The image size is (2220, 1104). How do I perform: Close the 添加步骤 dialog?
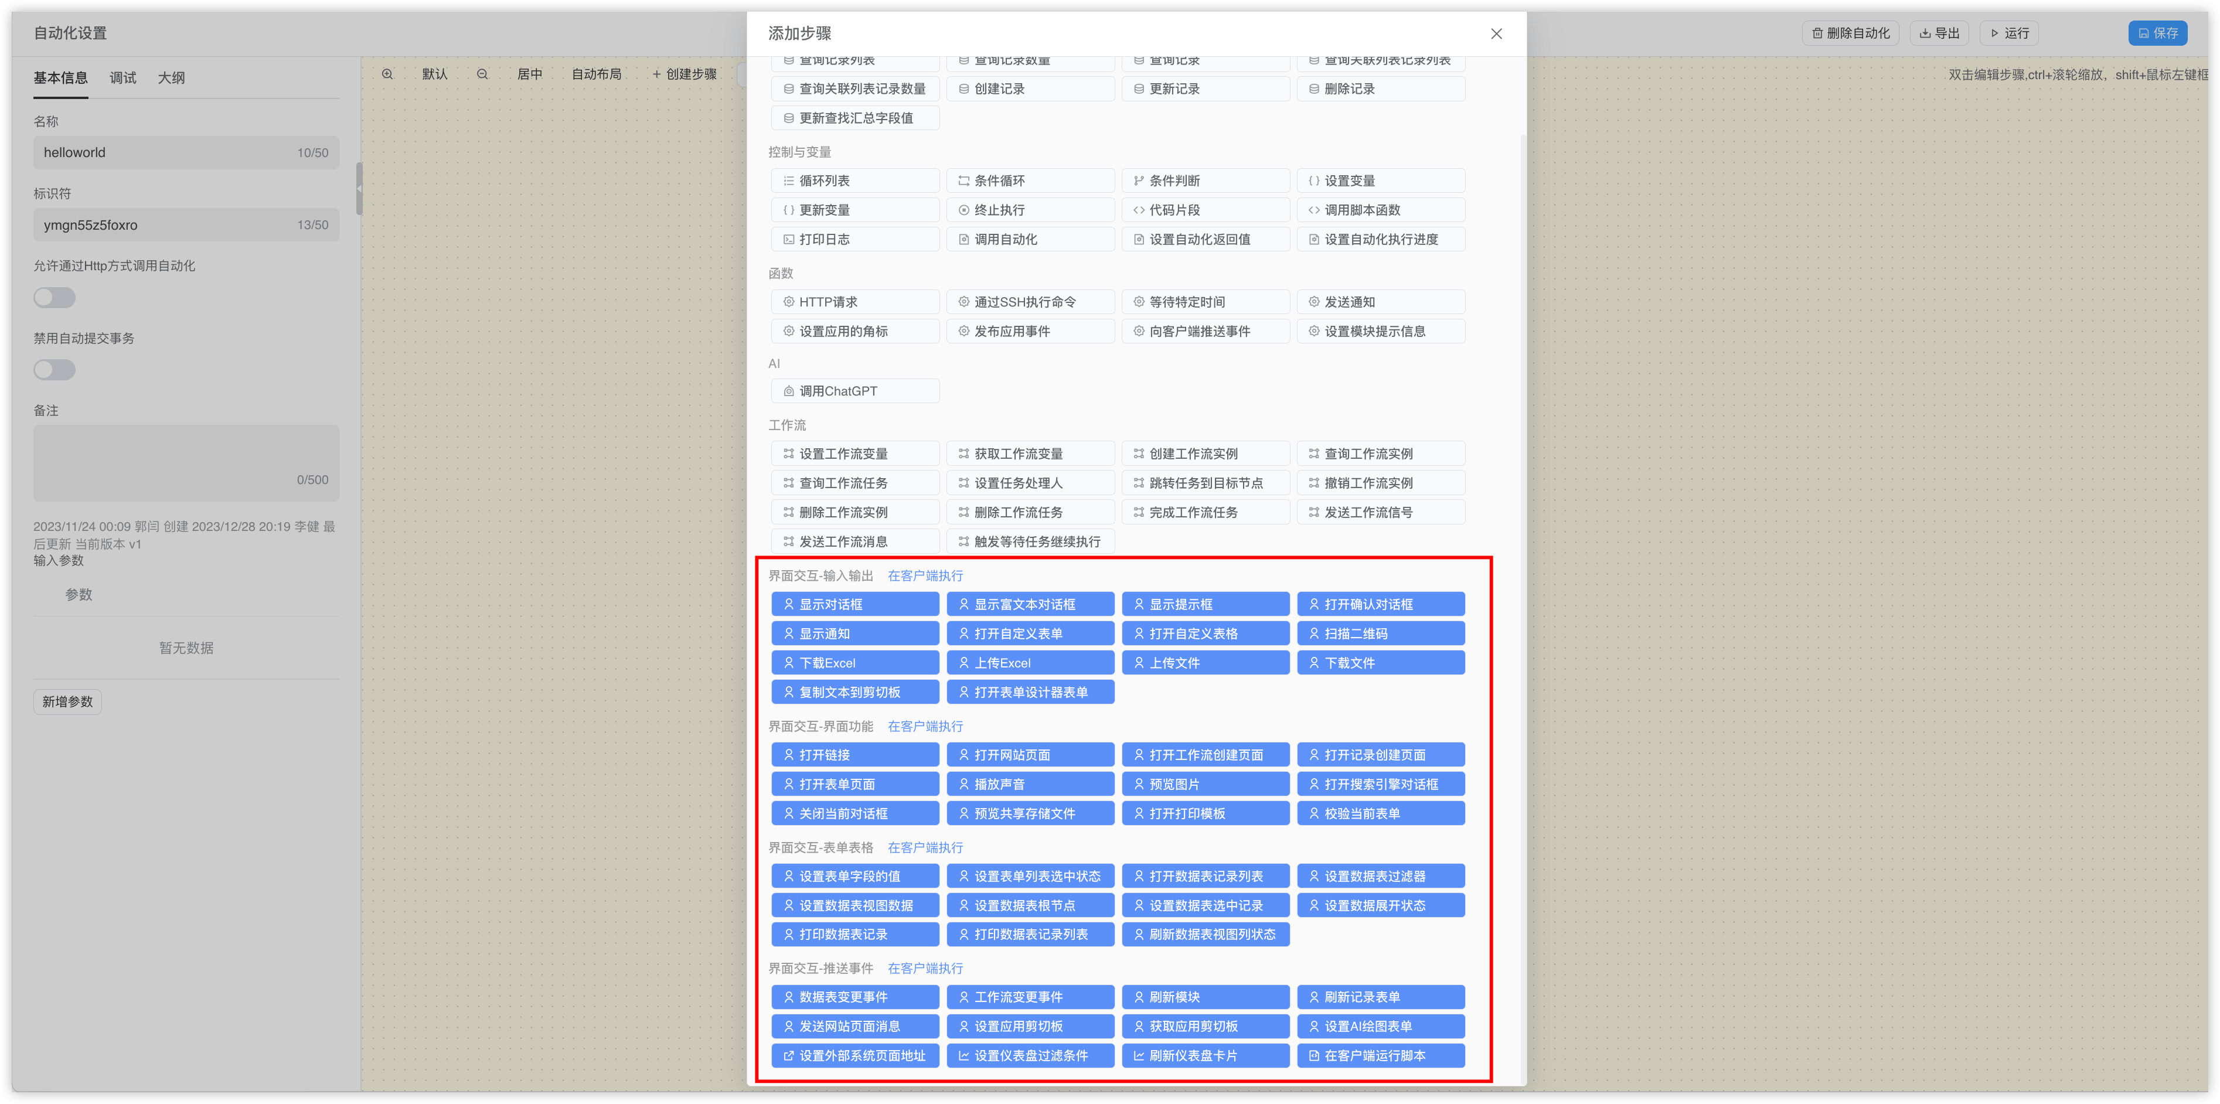1496,33
